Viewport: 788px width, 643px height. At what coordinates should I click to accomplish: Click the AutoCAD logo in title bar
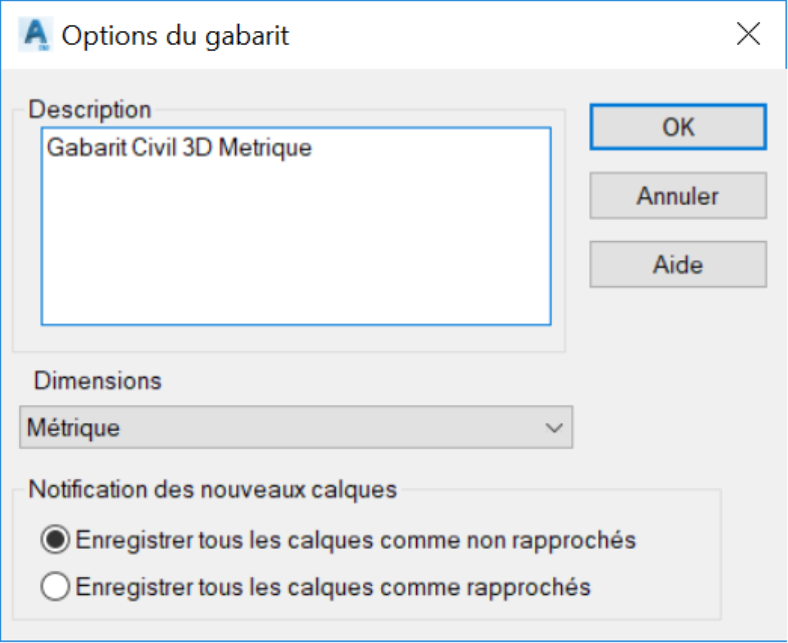point(35,35)
